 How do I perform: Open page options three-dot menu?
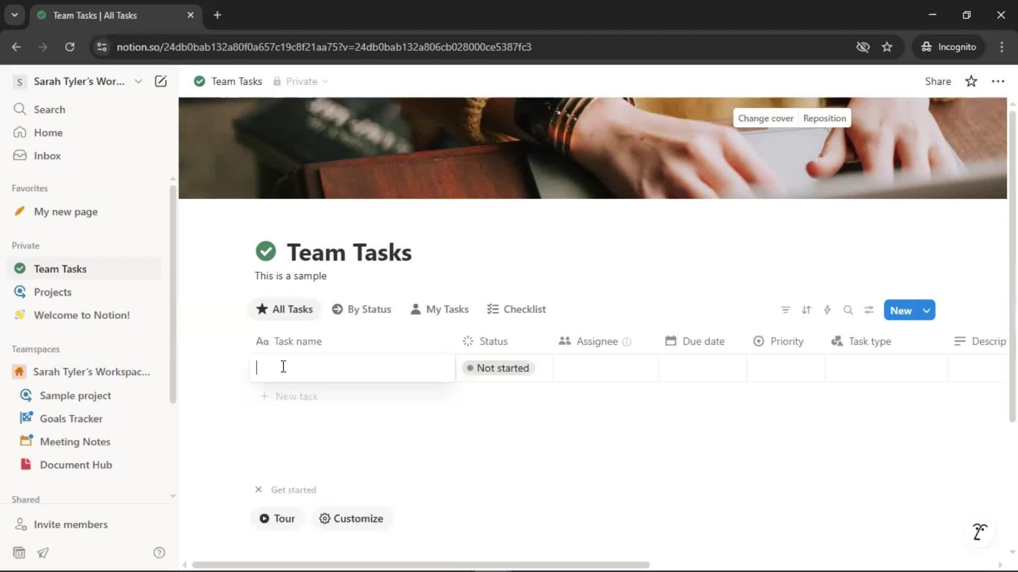tap(998, 81)
